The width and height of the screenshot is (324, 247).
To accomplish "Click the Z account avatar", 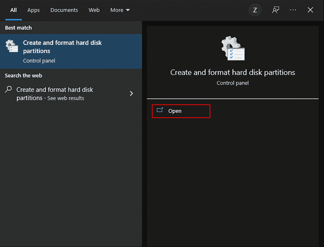I will pos(255,10).
